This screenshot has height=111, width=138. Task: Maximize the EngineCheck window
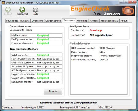[126, 2]
